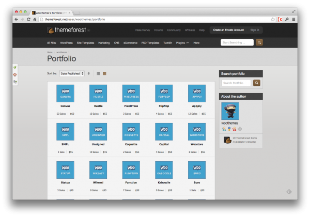Open the SMPL theme thumbnail

coord(65,132)
